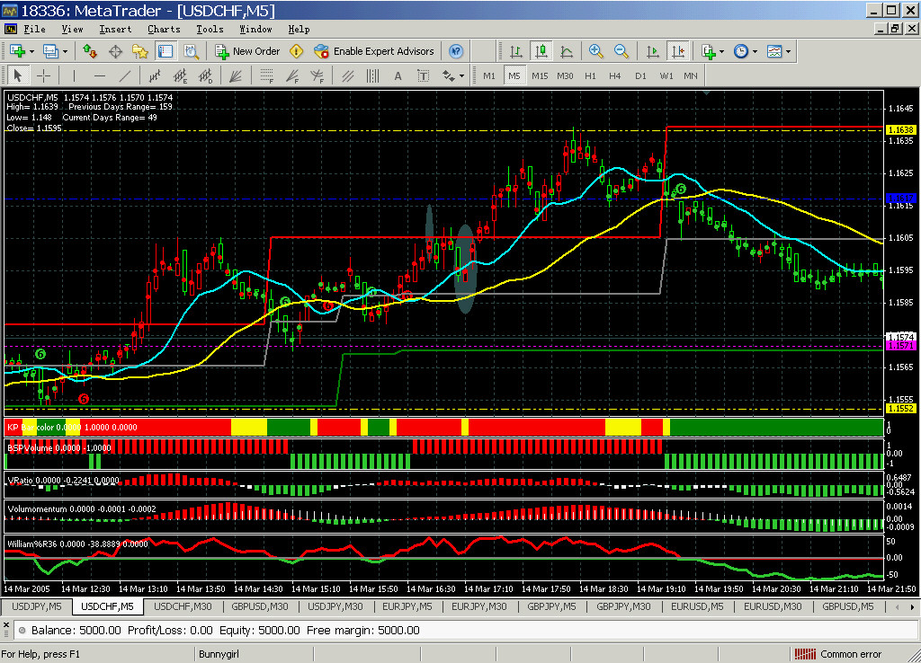The width and height of the screenshot is (921, 663).
Task: Choose the trendline drawing tool
Action: click(124, 75)
